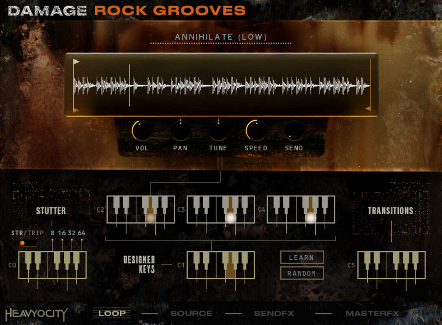Click the SPEED knob
The image size is (442, 325).
[256, 131]
